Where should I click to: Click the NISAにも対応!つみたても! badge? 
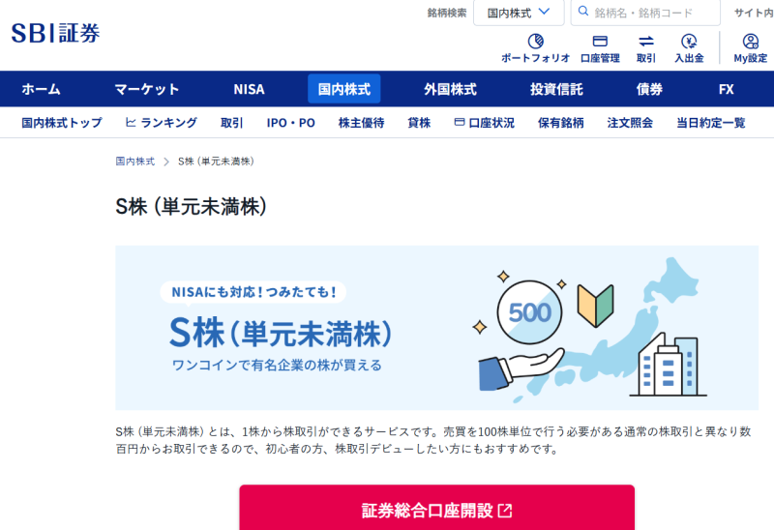point(253,292)
